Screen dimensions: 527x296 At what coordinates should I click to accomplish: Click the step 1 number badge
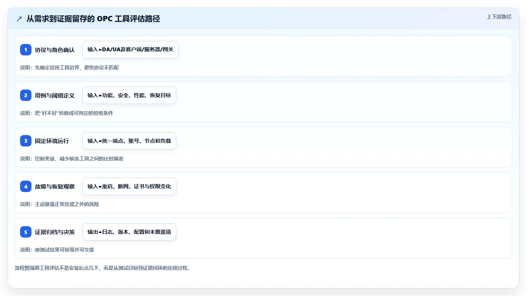[26, 50]
